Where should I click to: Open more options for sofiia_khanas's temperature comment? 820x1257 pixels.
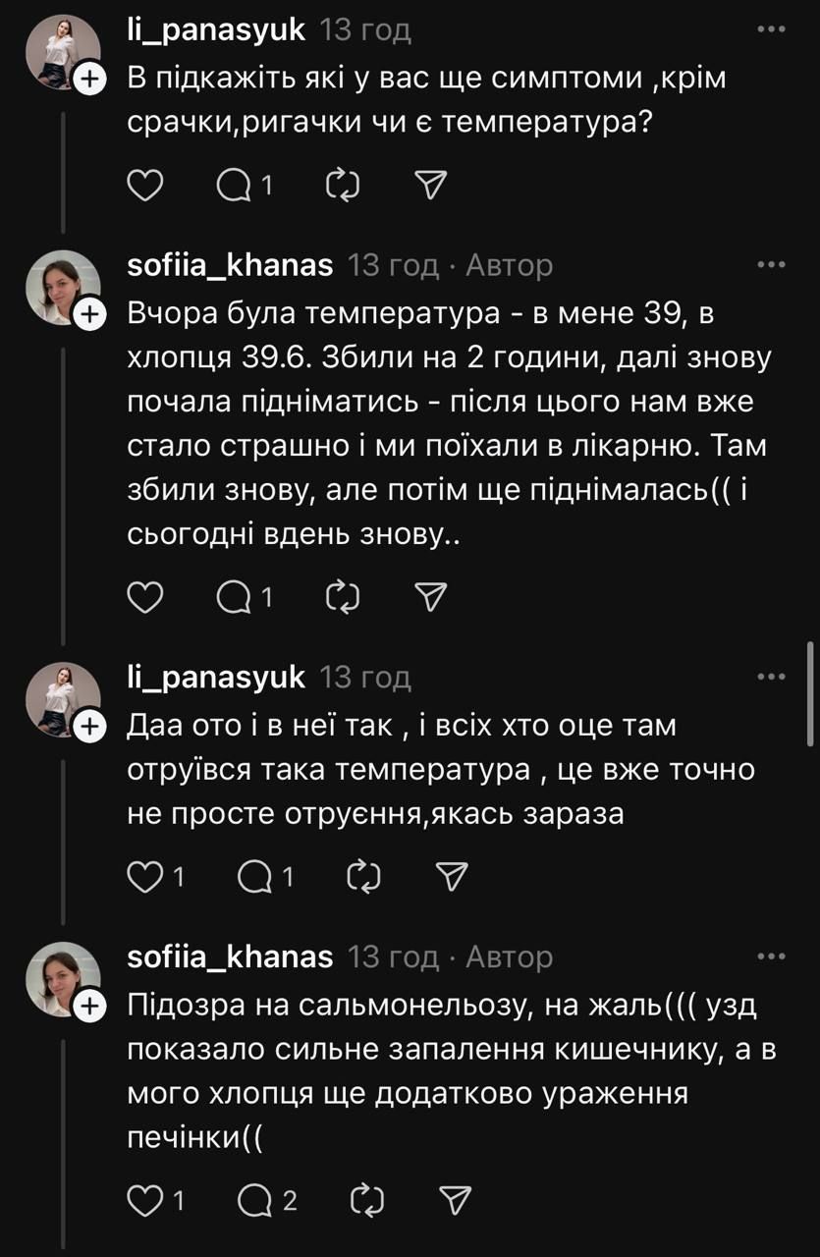click(x=771, y=265)
